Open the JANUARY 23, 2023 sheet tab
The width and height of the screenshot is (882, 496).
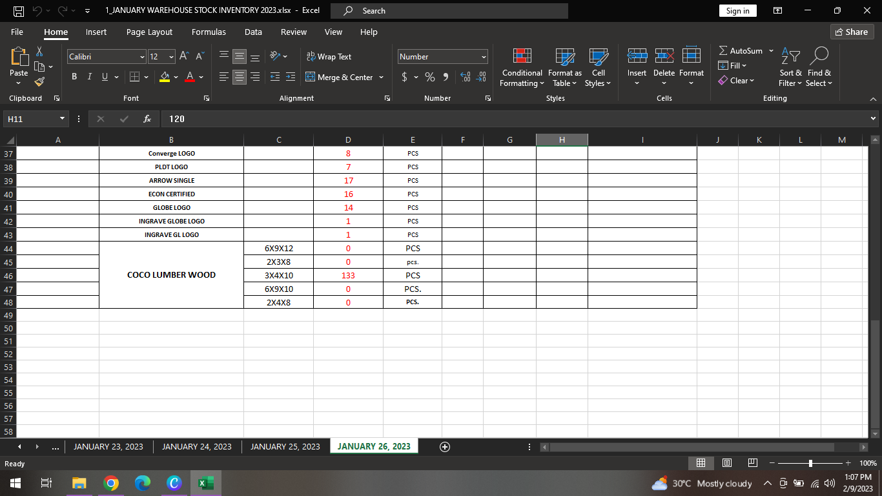[x=108, y=447]
